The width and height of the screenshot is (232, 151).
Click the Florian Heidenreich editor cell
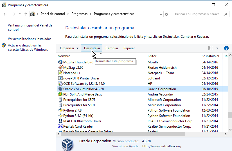(x=162, y=68)
